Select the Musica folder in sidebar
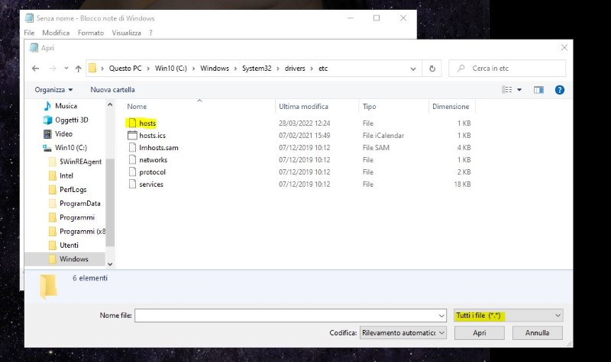 tap(66, 107)
